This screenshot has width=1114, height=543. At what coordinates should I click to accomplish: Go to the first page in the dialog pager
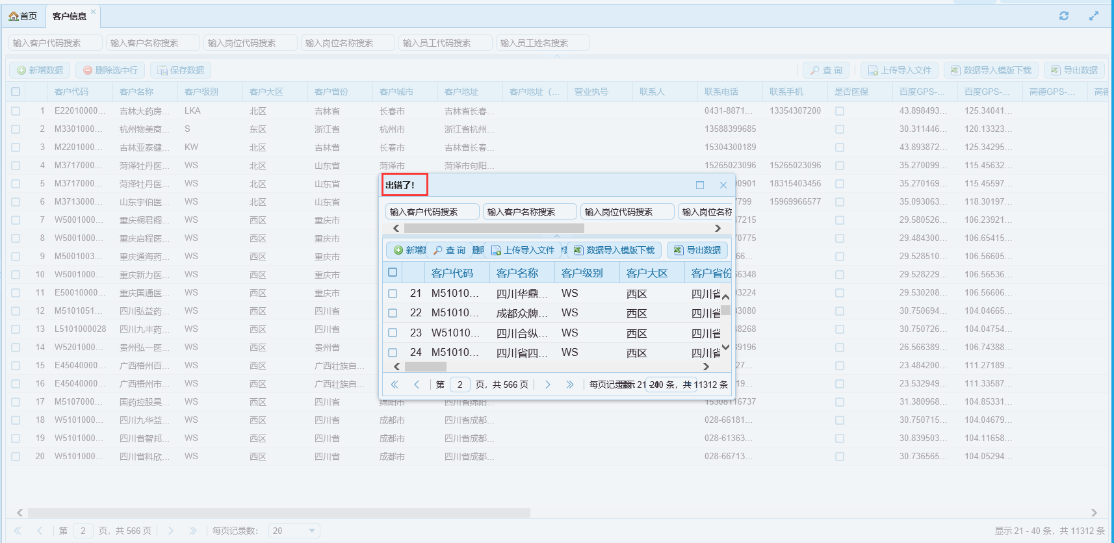(x=395, y=385)
